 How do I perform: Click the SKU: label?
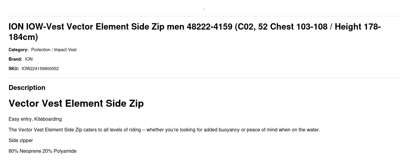[14, 69]
